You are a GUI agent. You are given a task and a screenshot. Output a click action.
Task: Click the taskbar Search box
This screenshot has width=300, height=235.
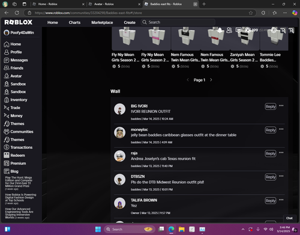pos(130,229)
